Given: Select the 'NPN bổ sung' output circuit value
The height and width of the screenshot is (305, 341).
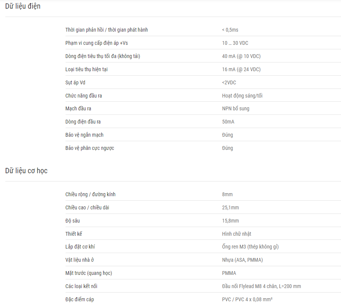Looking at the screenshot, I should tap(235, 108).
